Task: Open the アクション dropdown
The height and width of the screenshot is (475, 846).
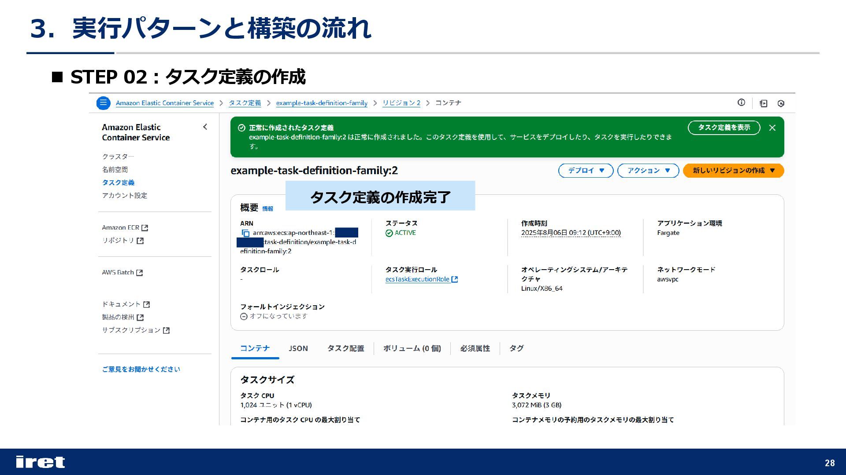Action: pos(648,171)
